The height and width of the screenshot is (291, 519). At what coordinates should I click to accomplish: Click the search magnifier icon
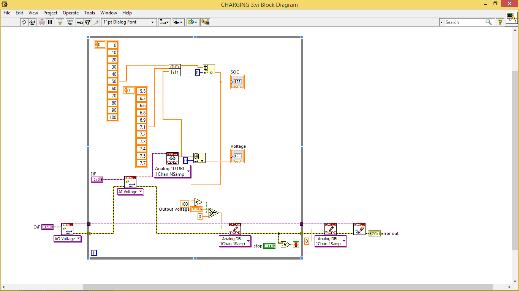pos(489,22)
